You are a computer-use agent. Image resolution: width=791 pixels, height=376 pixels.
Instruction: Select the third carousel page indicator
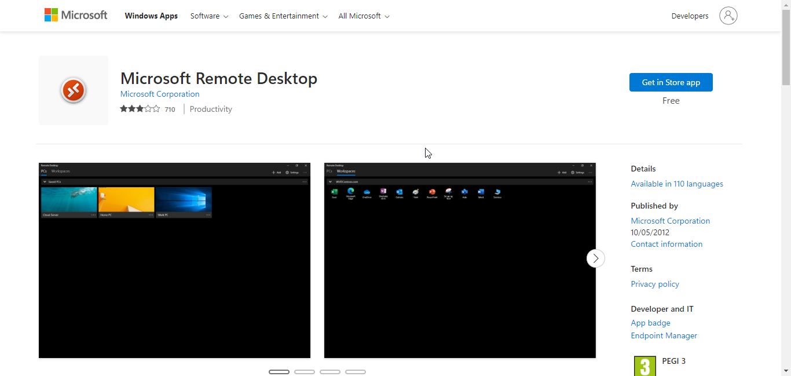330,372
